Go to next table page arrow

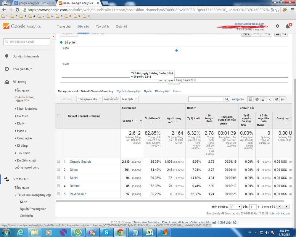click(286, 206)
